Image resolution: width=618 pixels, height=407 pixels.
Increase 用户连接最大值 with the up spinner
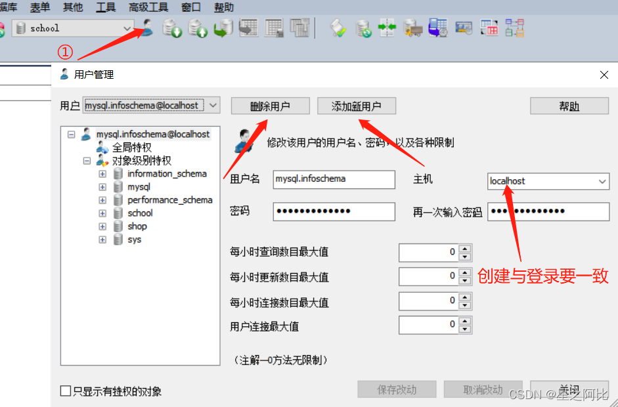click(465, 321)
